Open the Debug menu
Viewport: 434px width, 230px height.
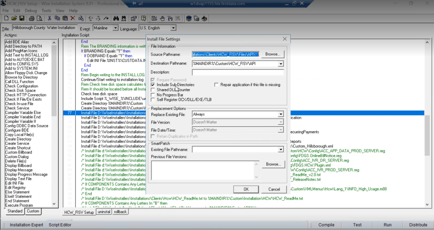coord(31,11)
